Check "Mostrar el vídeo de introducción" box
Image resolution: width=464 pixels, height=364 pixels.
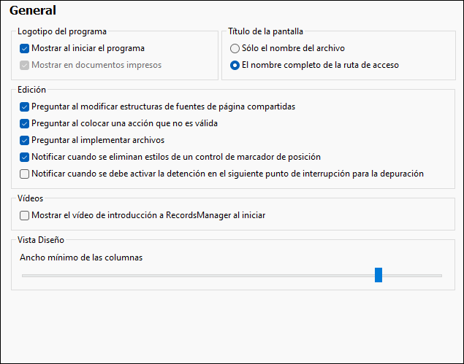(25, 215)
